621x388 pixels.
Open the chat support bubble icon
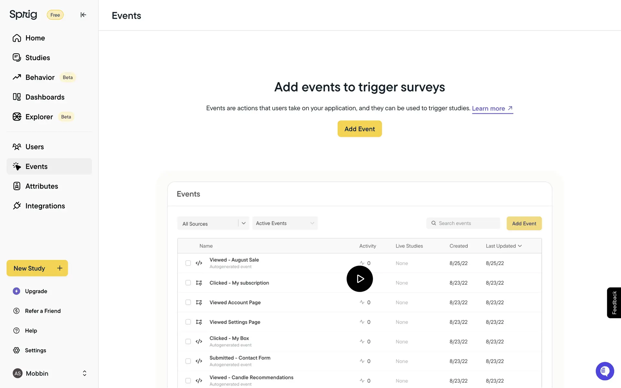[605, 371]
